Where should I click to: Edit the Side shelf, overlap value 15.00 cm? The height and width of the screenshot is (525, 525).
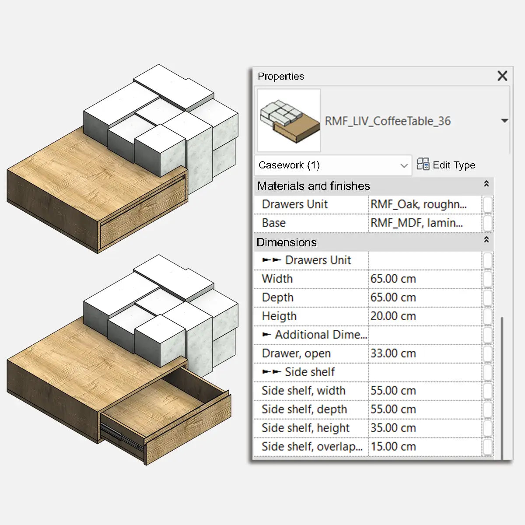[424, 447]
